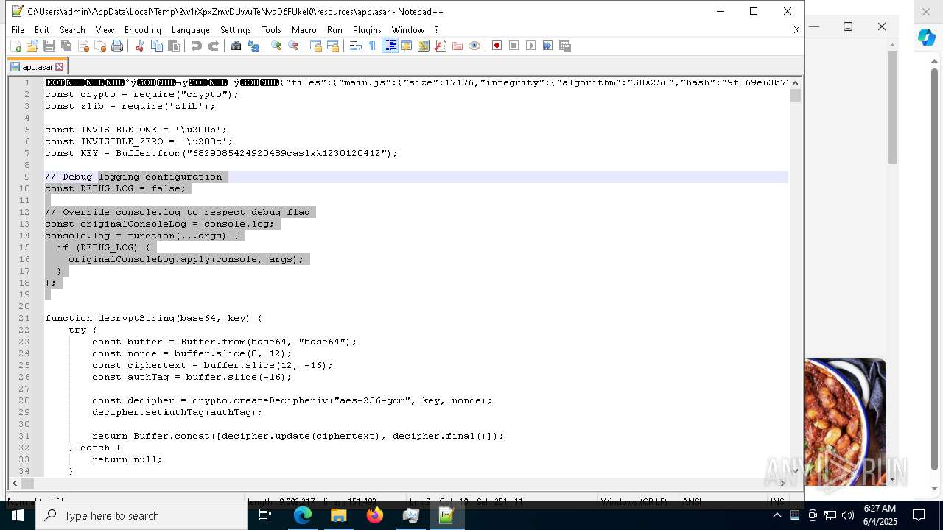
Task: Open the Settings menu
Action: click(236, 30)
